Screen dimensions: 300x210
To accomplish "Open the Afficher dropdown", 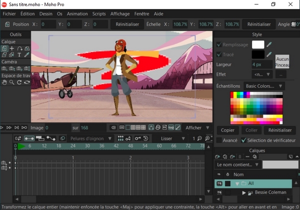I will [x=197, y=127].
